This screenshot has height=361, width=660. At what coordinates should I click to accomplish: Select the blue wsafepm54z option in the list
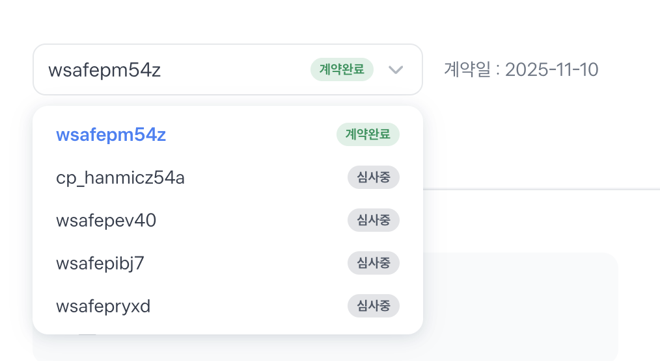click(x=111, y=135)
